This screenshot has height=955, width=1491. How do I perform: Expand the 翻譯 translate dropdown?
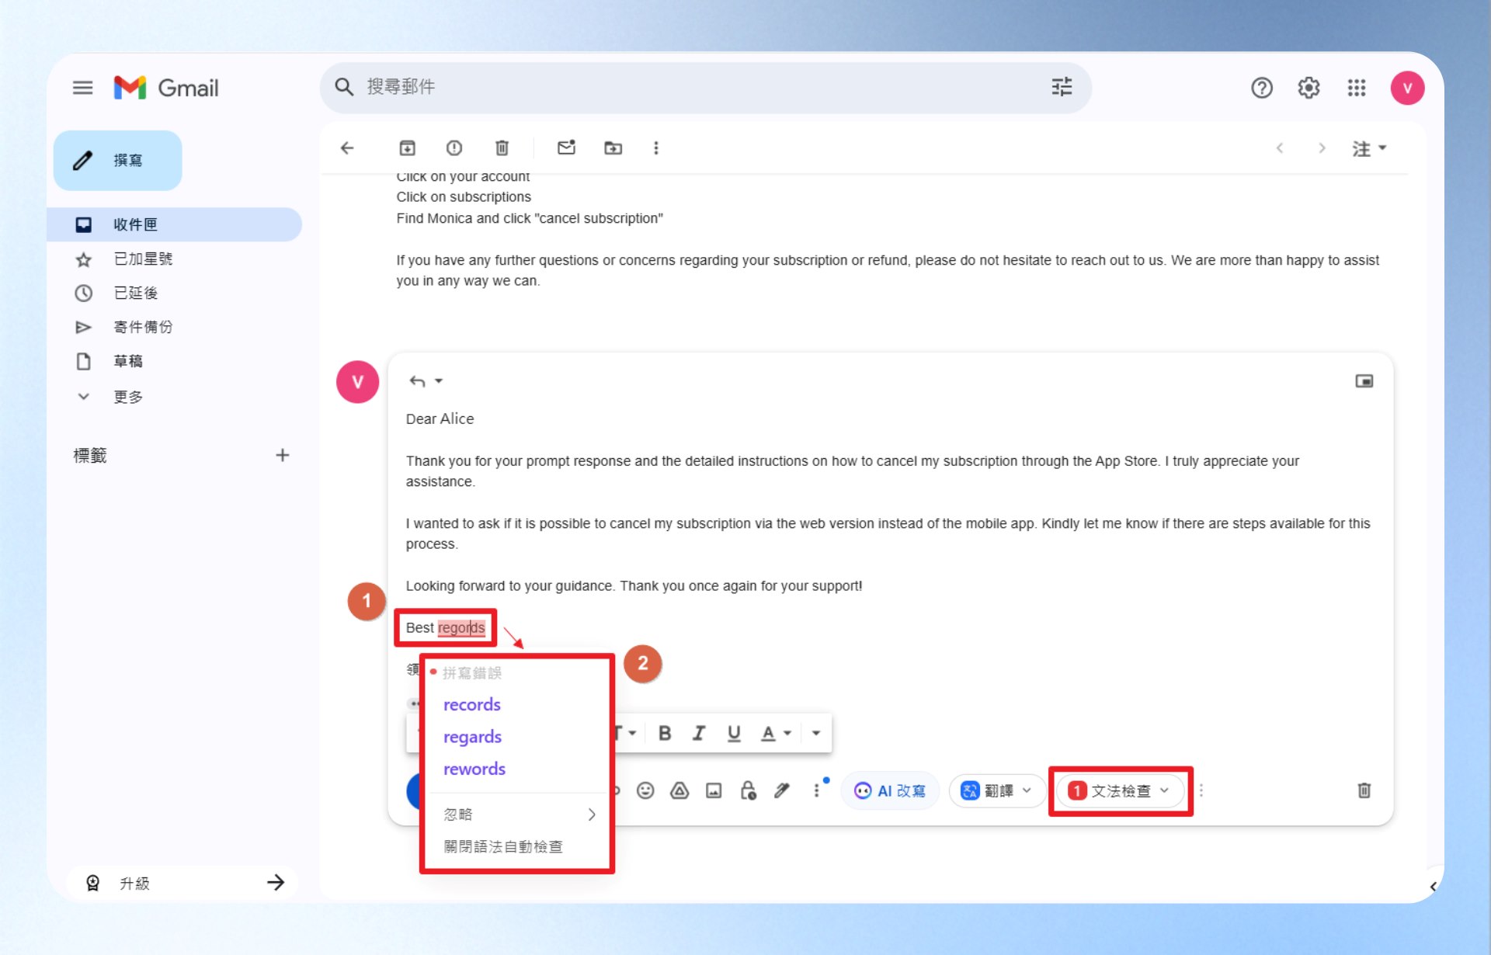pos(996,790)
